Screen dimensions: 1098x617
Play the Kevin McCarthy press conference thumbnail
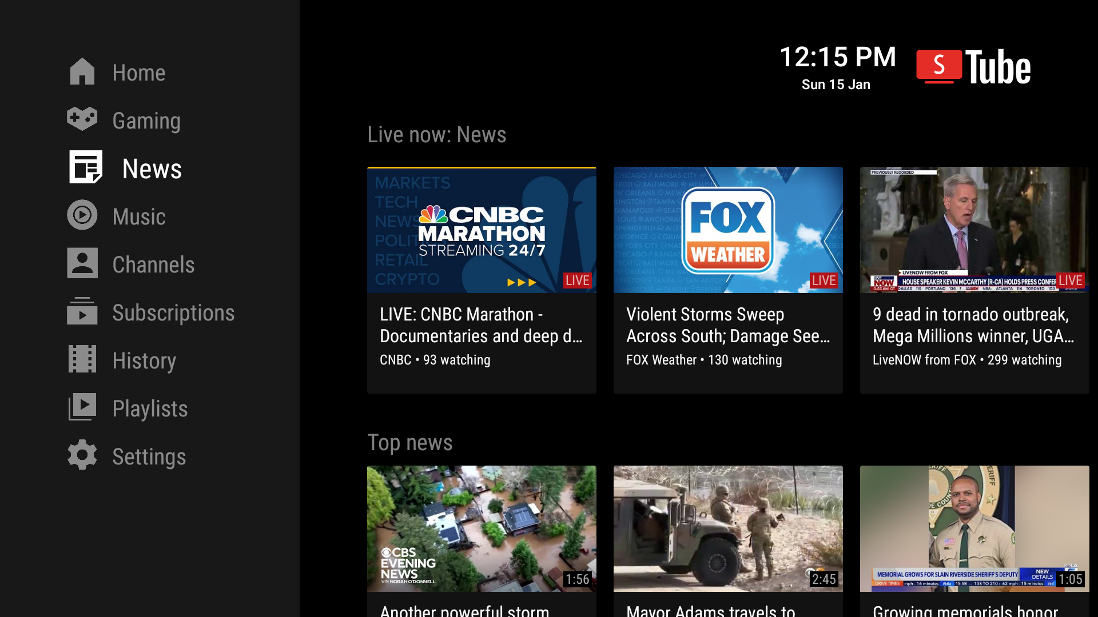[974, 230]
